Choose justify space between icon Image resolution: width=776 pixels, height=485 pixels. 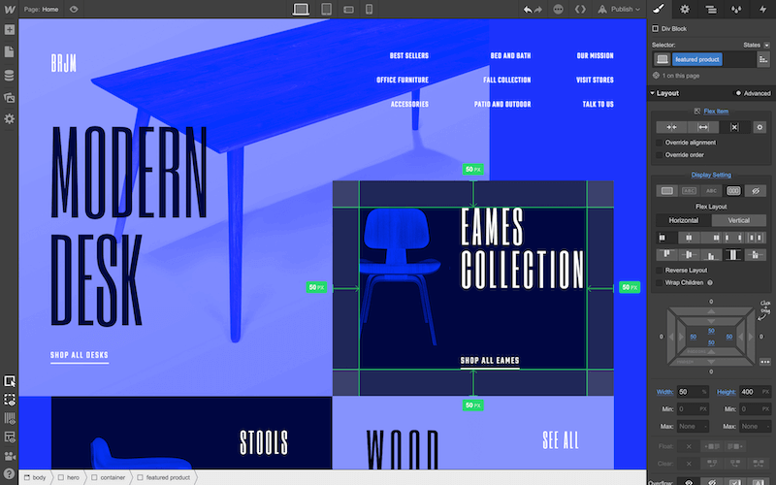(733, 238)
